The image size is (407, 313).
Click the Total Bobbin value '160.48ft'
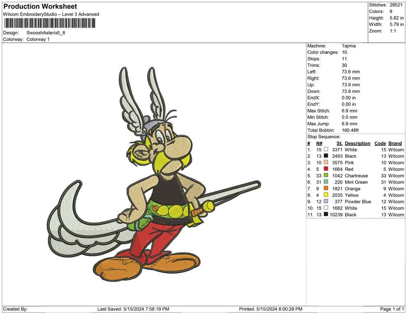pyautogui.click(x=350, y=130)
